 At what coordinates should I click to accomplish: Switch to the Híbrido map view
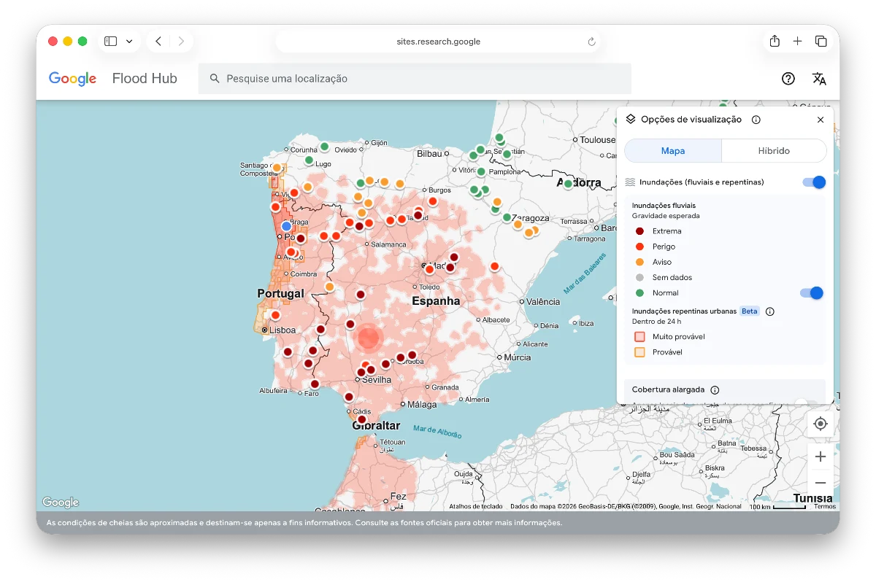tap(774, 151)
